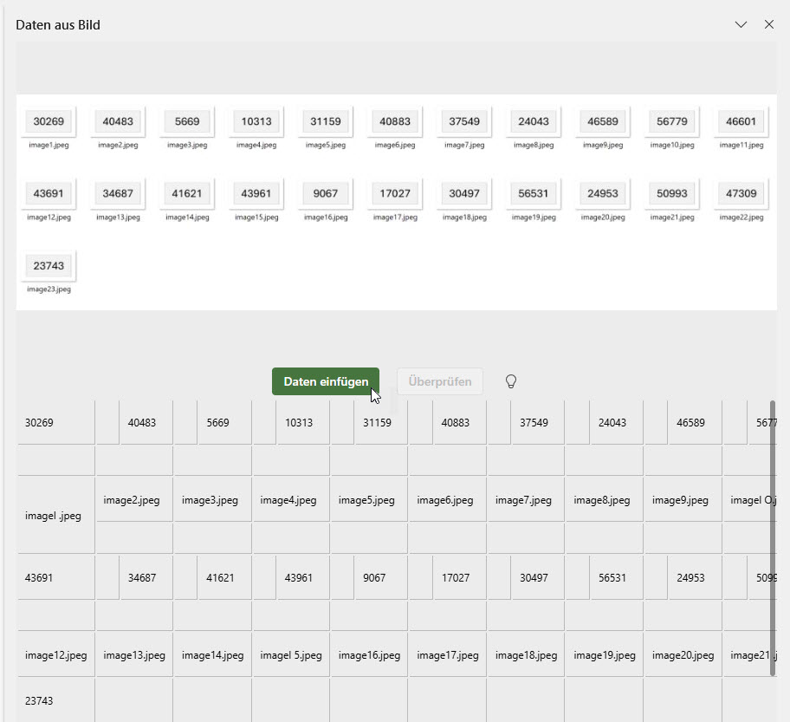Image resolution: width=790 pixels, height=722 pixels.
Task: Click the 46601 thumbnail in preview
Action: (741, 122)
